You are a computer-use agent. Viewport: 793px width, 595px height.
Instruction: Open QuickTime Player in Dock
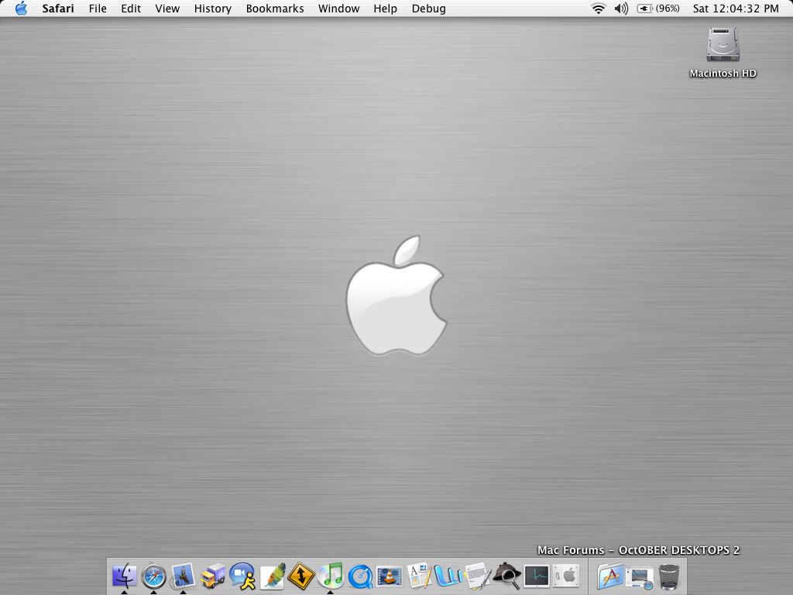[360, 576]
